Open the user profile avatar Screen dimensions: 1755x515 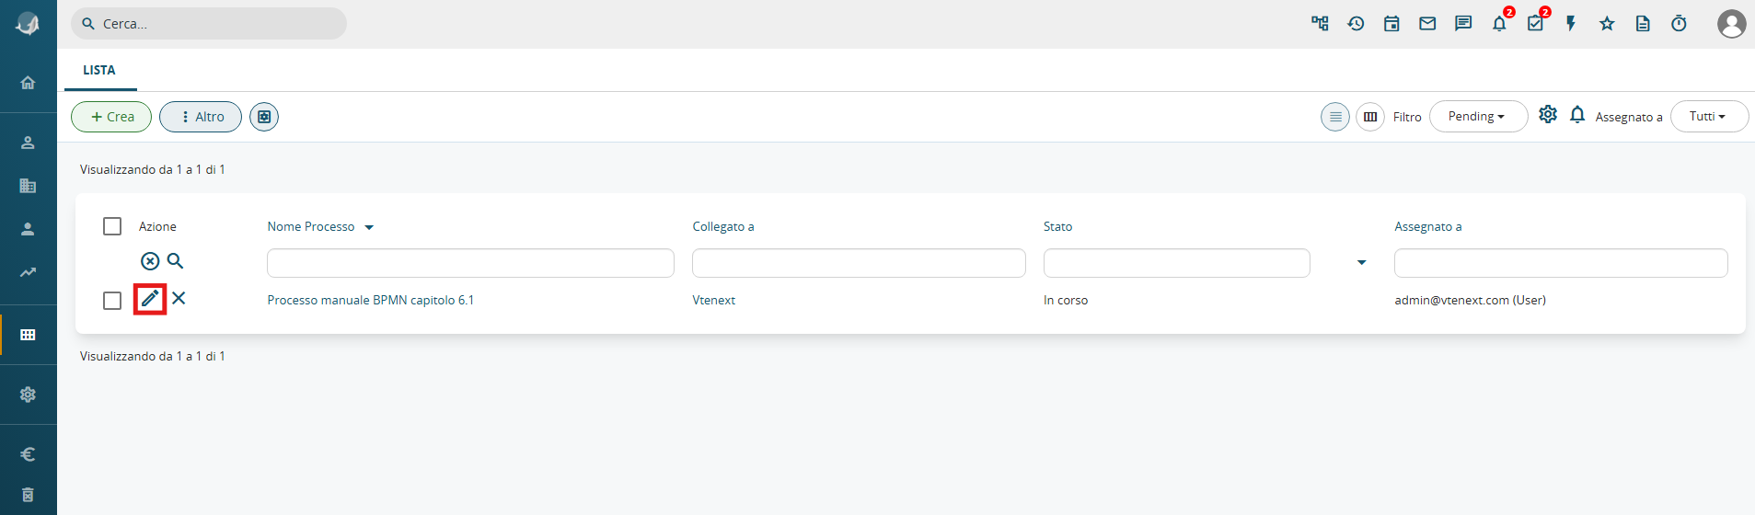point(1731,24)
